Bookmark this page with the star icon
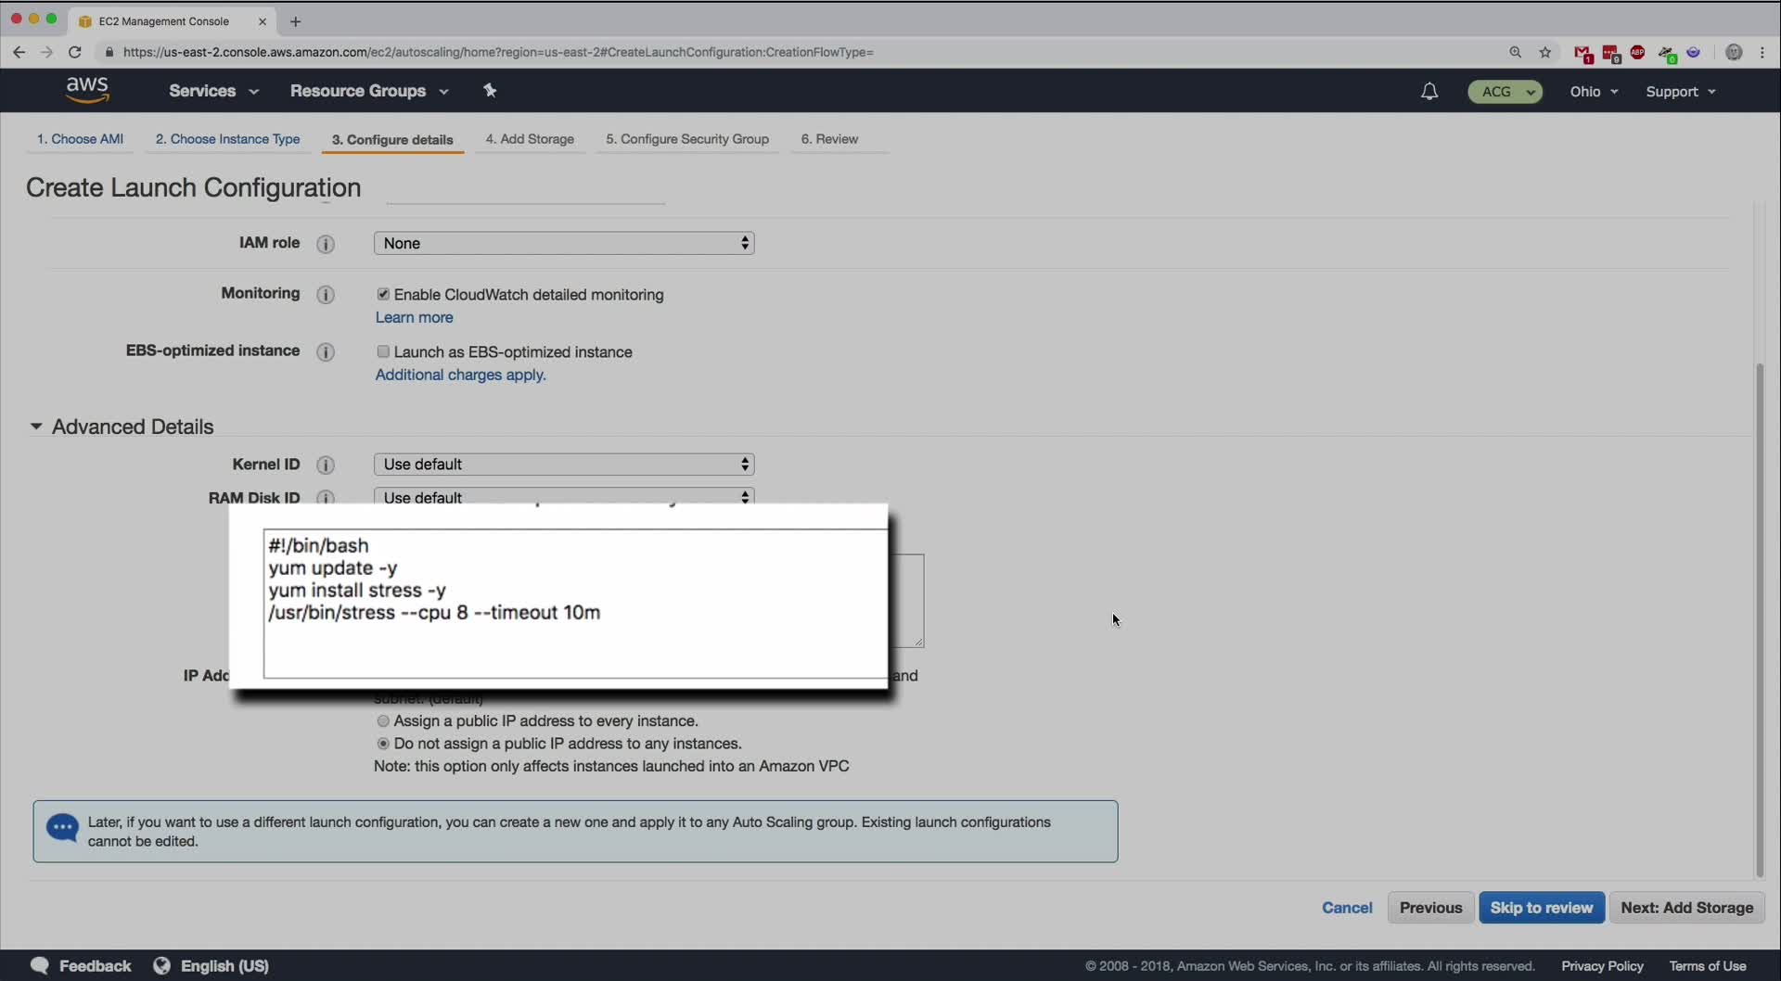The image size is (1781, 981). click(x=1545, y=52)
